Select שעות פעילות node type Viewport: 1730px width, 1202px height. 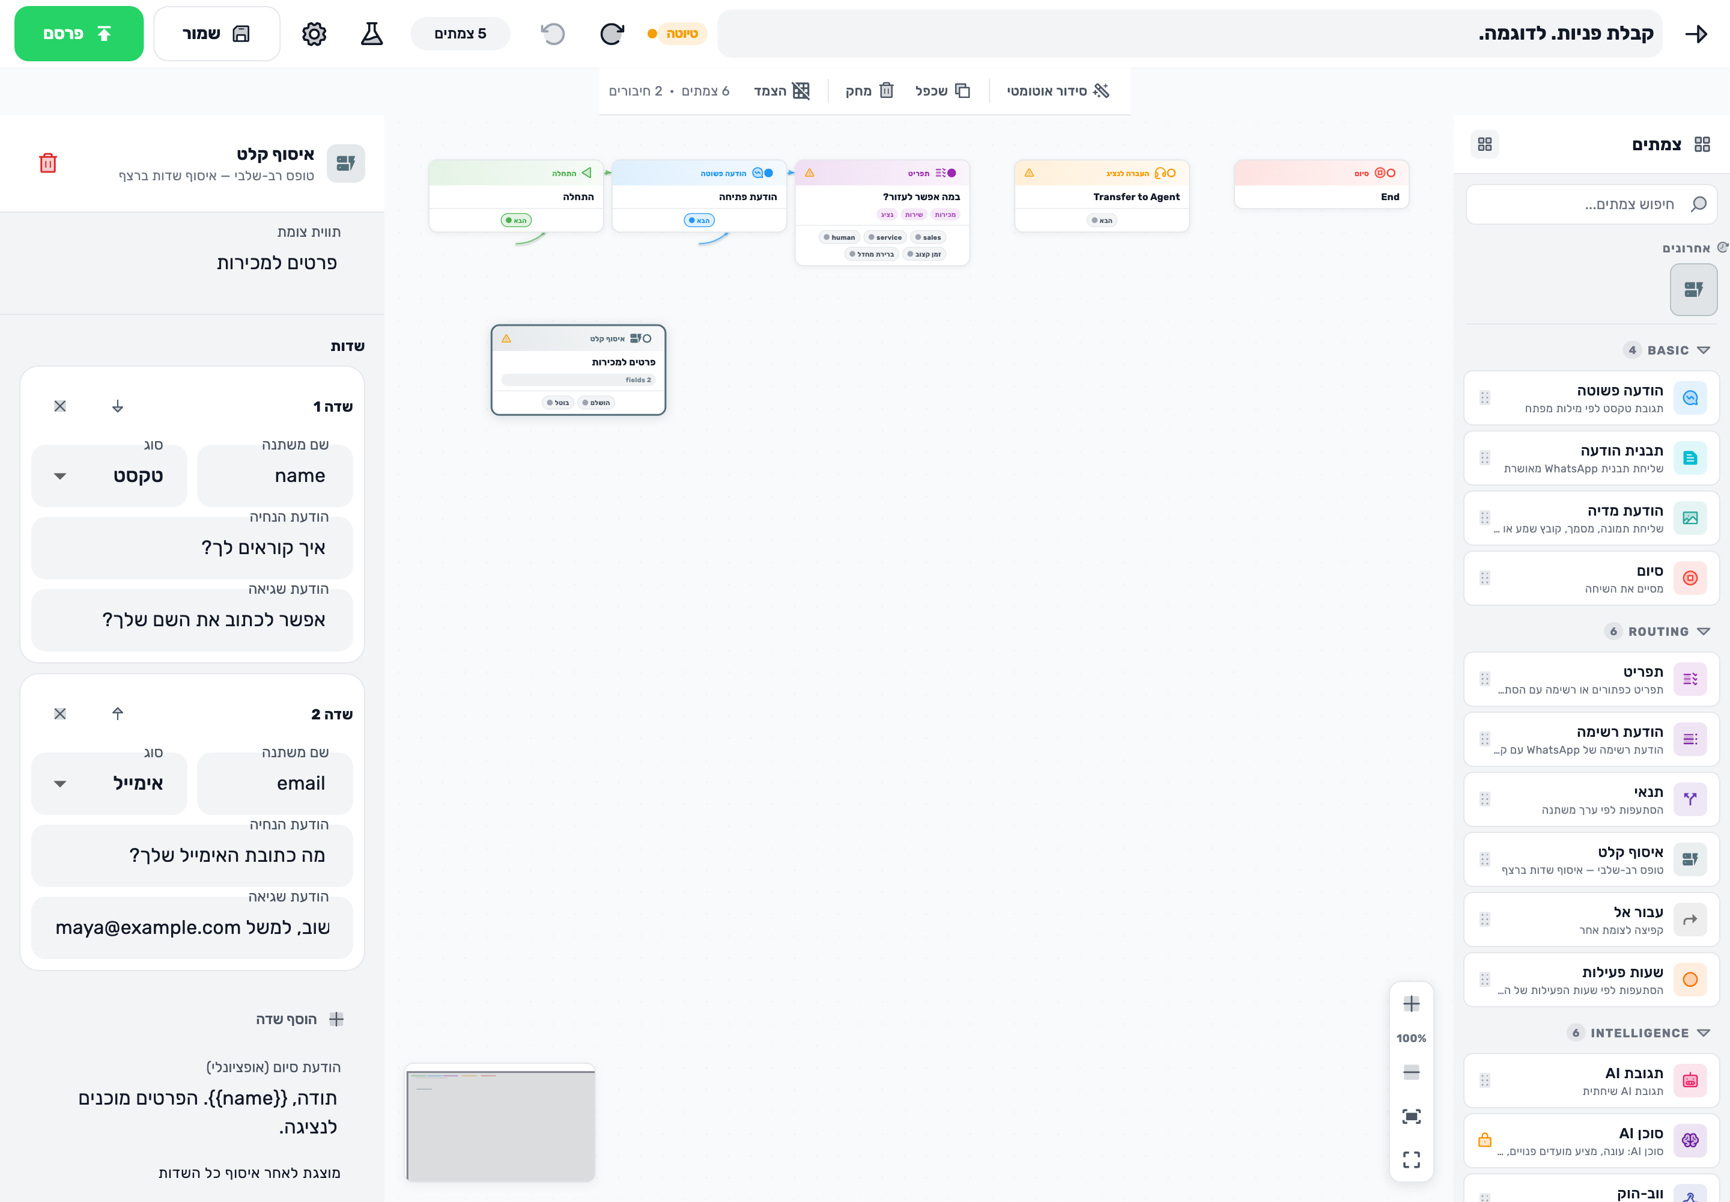(1591, 980)
